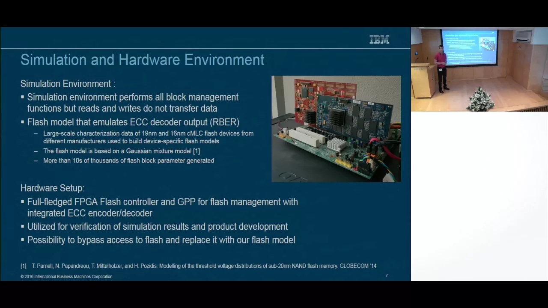The height and width of the screenshot is (308, 548).
Task: Click the IBM logo on the slide
Action: click(379, 40)
